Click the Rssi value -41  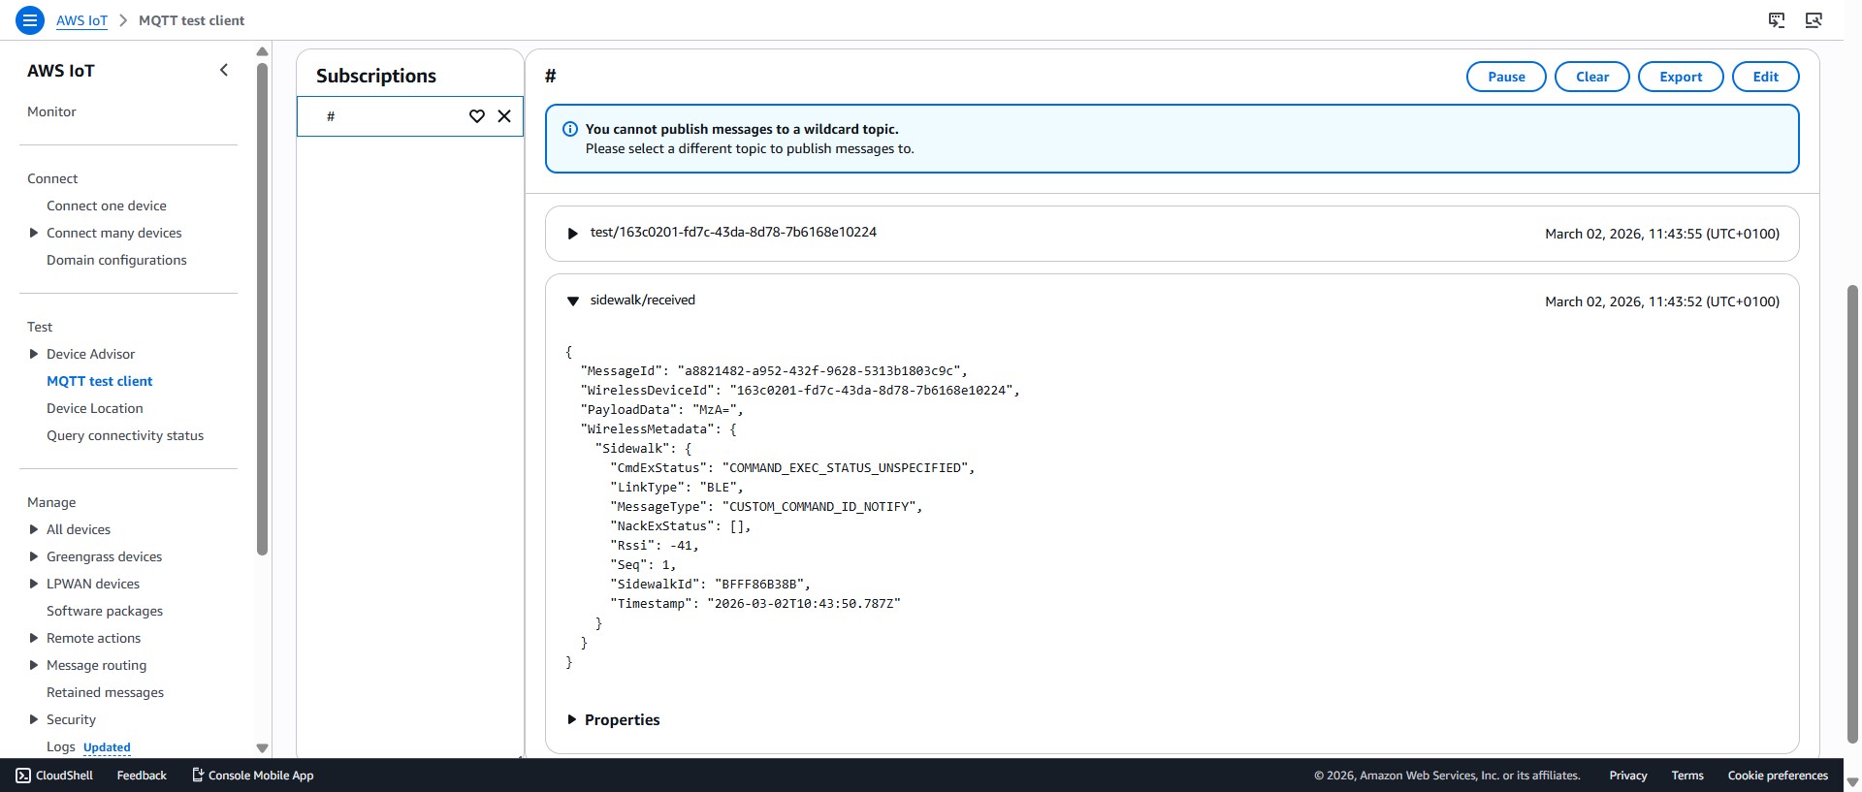(x=682, y=545)
